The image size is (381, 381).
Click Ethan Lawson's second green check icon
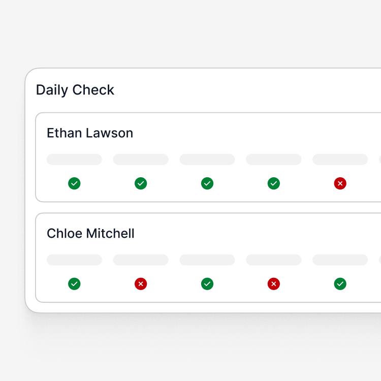coord(141,183)
